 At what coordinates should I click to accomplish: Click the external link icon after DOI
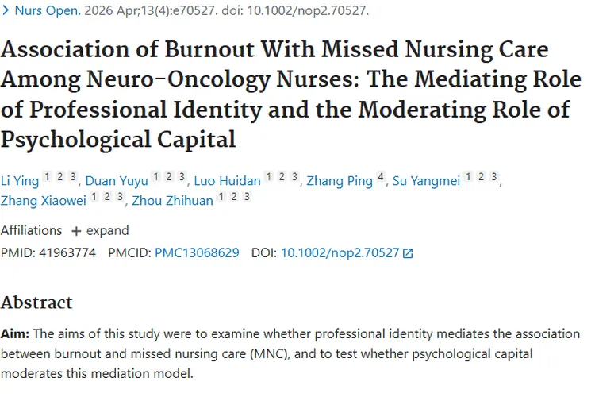(x=408, y=254)
